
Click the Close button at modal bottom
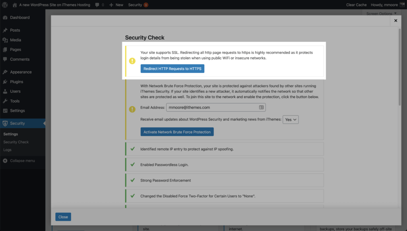pyautogui.click(x=63, y=217)
